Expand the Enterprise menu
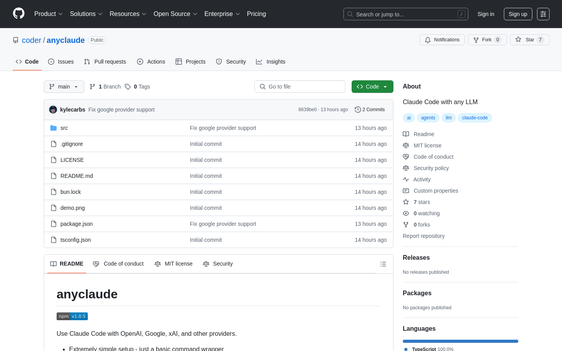Image resolution: width=562 pixels, height=351 pixels. pos(222,14)
